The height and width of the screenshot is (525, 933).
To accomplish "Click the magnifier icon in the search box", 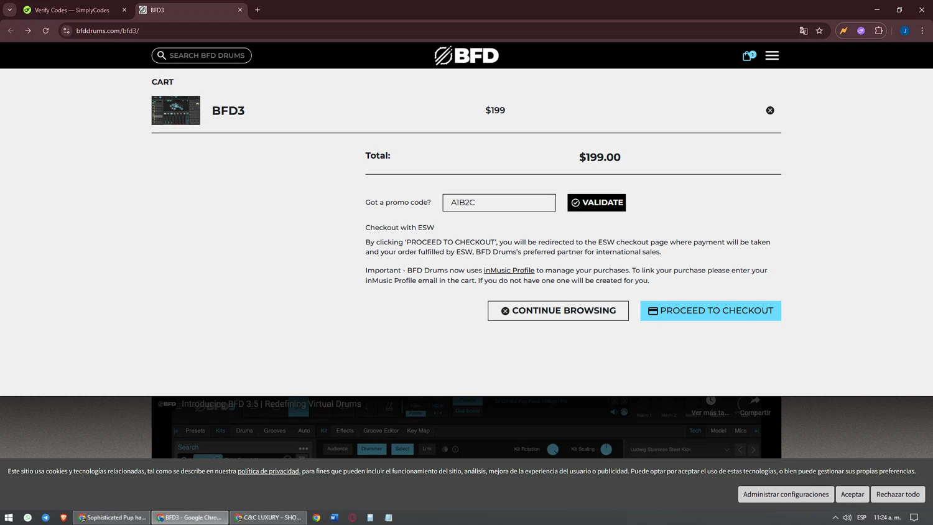I will (x=162, y=55).
